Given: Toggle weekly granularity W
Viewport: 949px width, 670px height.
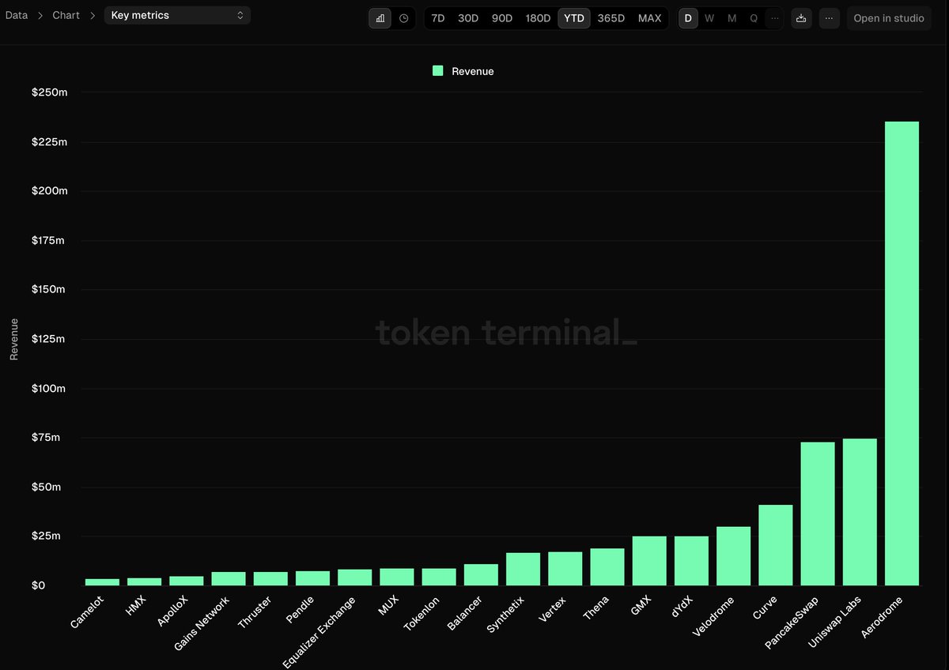Looking at the screenshot, I should click(x=709, y=18).
